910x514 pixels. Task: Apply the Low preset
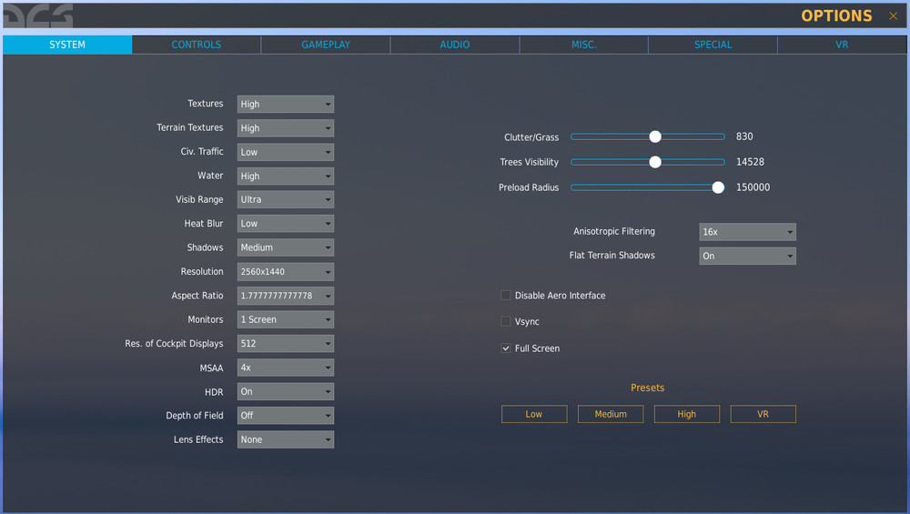tap(534, 414)
